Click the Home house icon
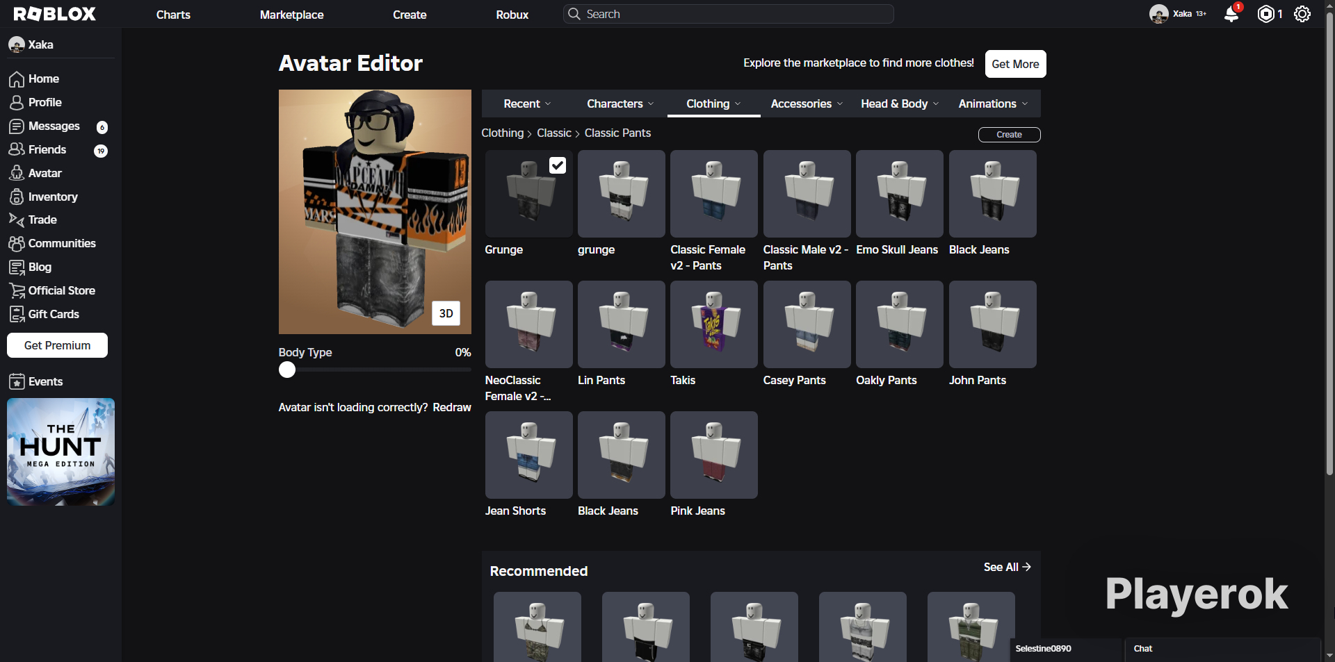The width and height of the screenshot is (1335, 662). pyautogui.click(x=17, y=79)
